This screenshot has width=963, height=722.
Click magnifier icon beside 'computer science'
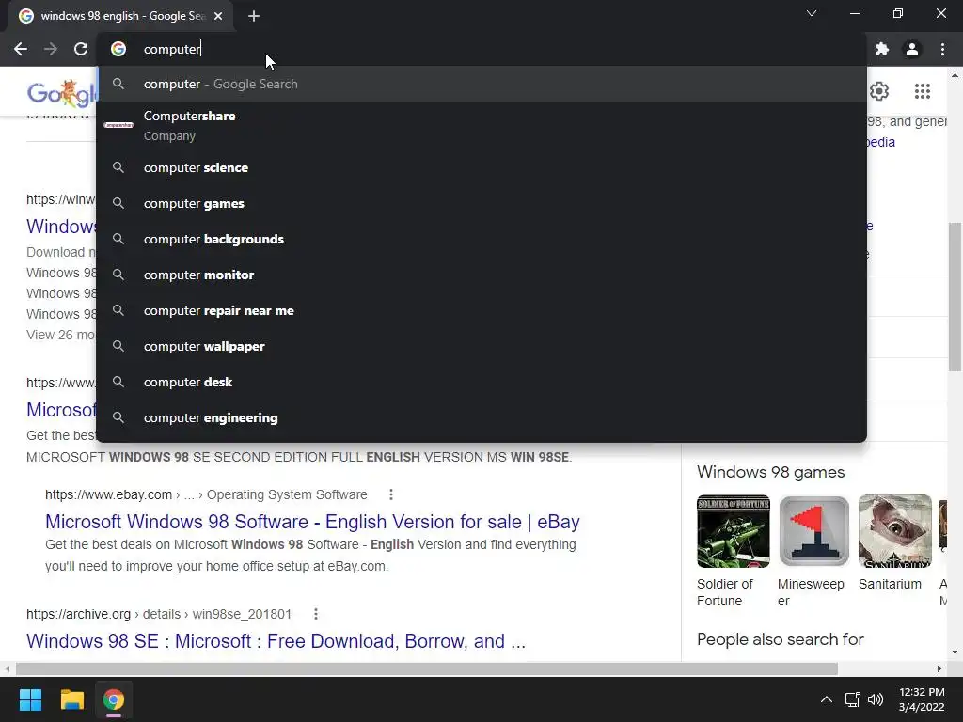(x=118, y=167)
